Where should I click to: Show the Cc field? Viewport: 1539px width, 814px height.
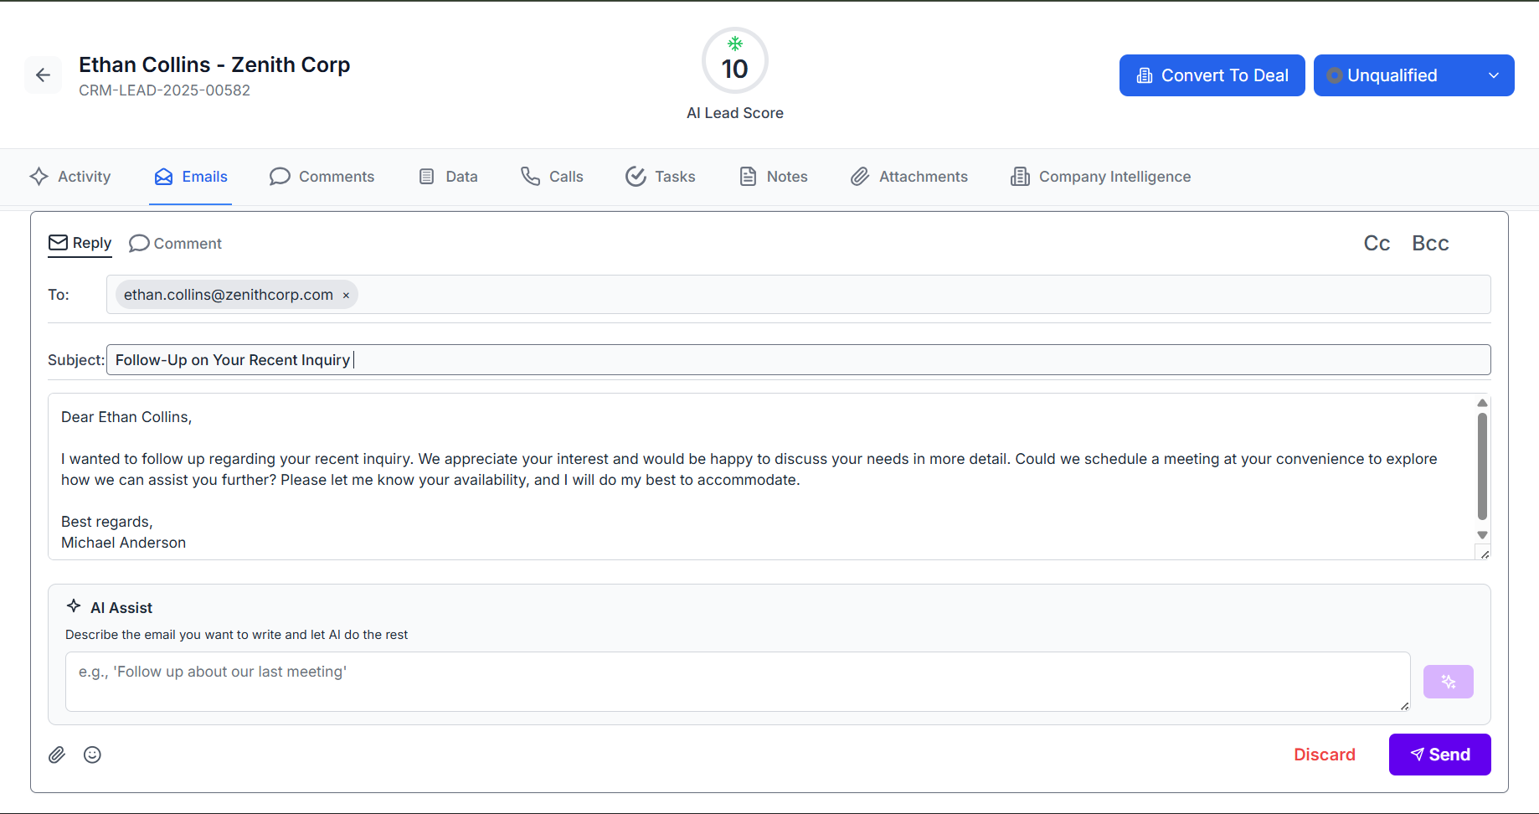[1377, 243]
